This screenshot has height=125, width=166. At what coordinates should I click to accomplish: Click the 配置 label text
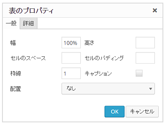click(x=15, y=89)
